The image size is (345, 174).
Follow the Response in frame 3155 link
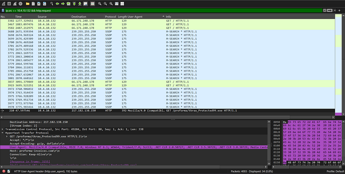pos(30,162)
